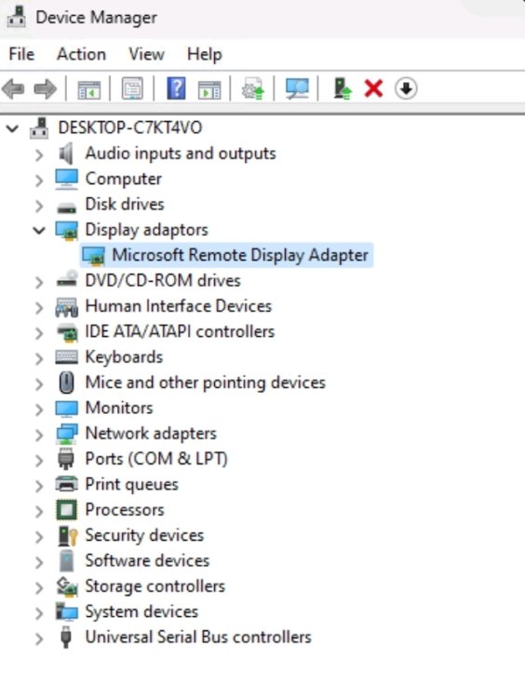Click the Enable device toolbar icon
This screenshot has width=525, height=698.
point(342,88)
